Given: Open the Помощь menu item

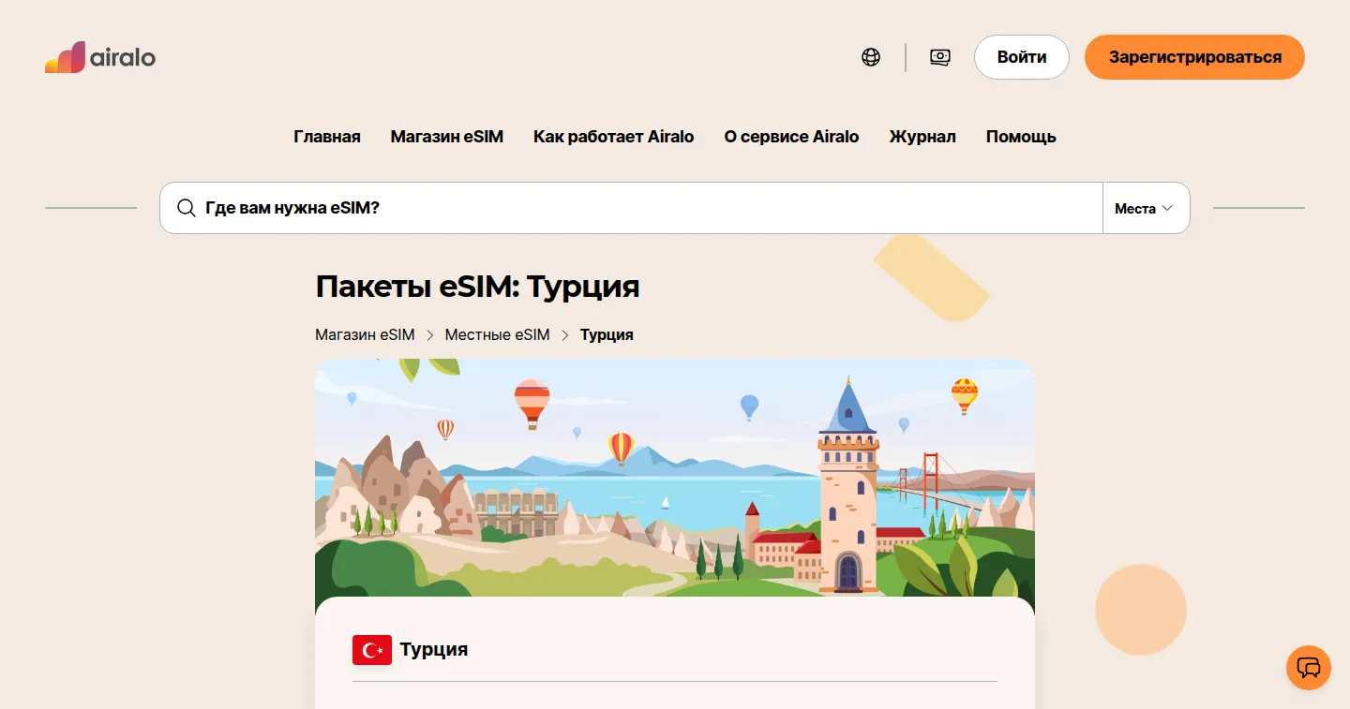Looking at the screenshot, I should 1021,137.
